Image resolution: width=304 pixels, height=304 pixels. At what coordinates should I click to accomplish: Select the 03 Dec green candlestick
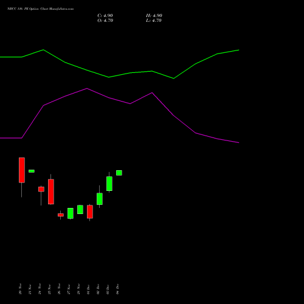point(109,184)
